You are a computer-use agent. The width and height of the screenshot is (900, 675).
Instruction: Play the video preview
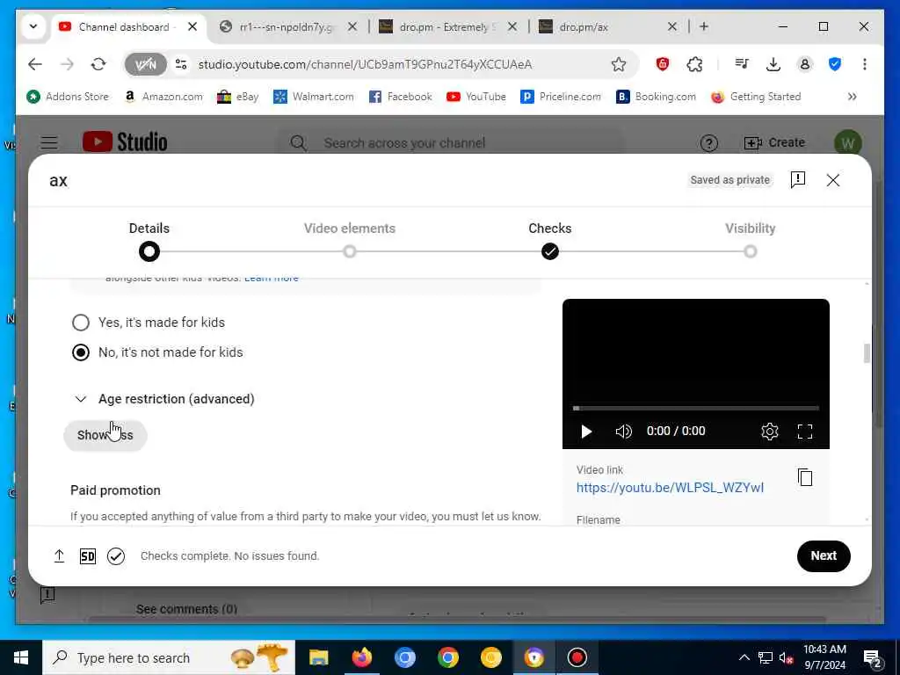tap(586, 431)
